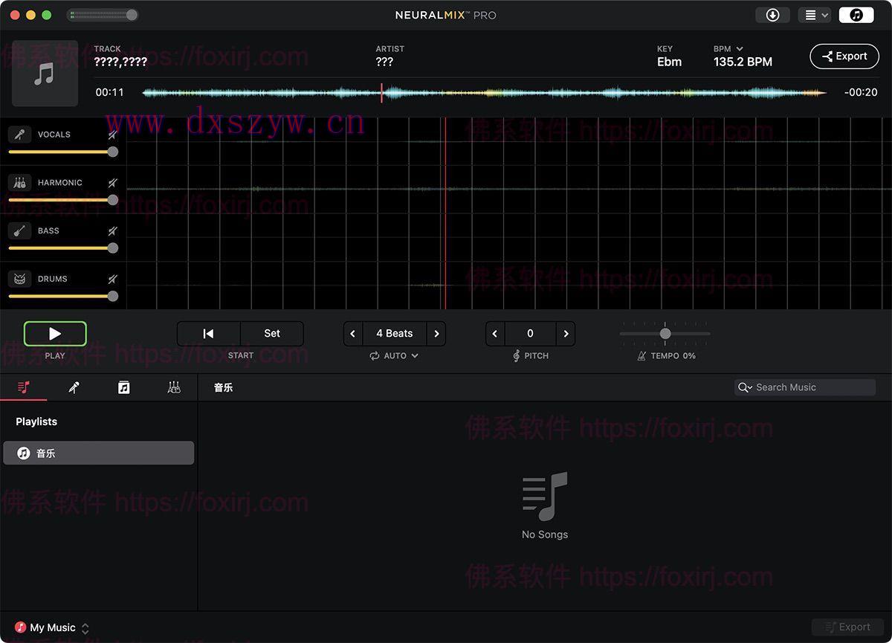Click the bottom Export button

coord(847,627)
